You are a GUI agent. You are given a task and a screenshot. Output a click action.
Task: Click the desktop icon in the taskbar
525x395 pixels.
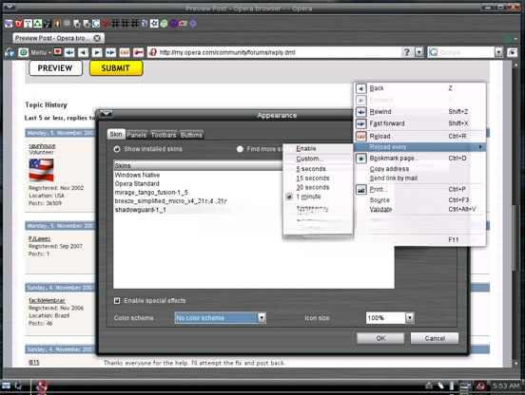[6, 386]
